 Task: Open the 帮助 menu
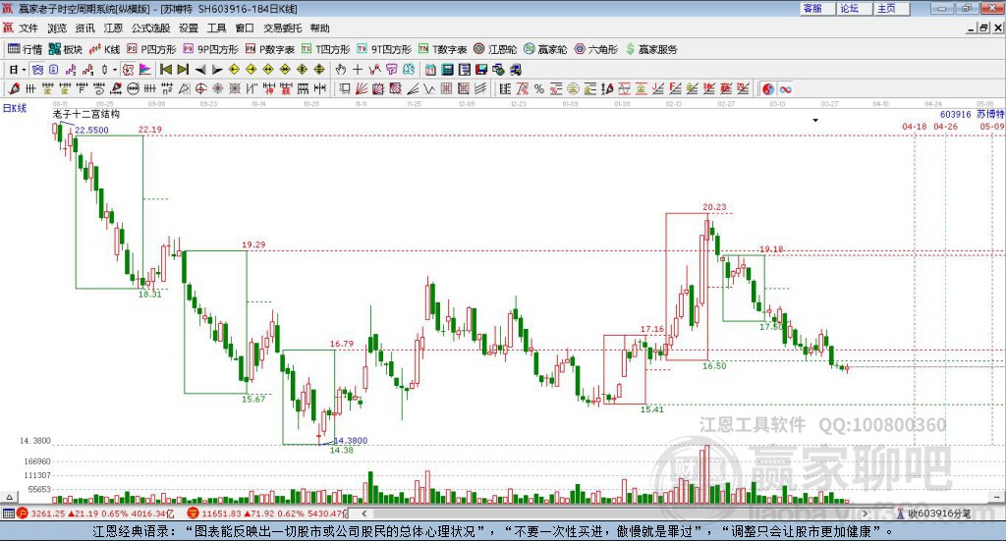(x=319, y=28)
